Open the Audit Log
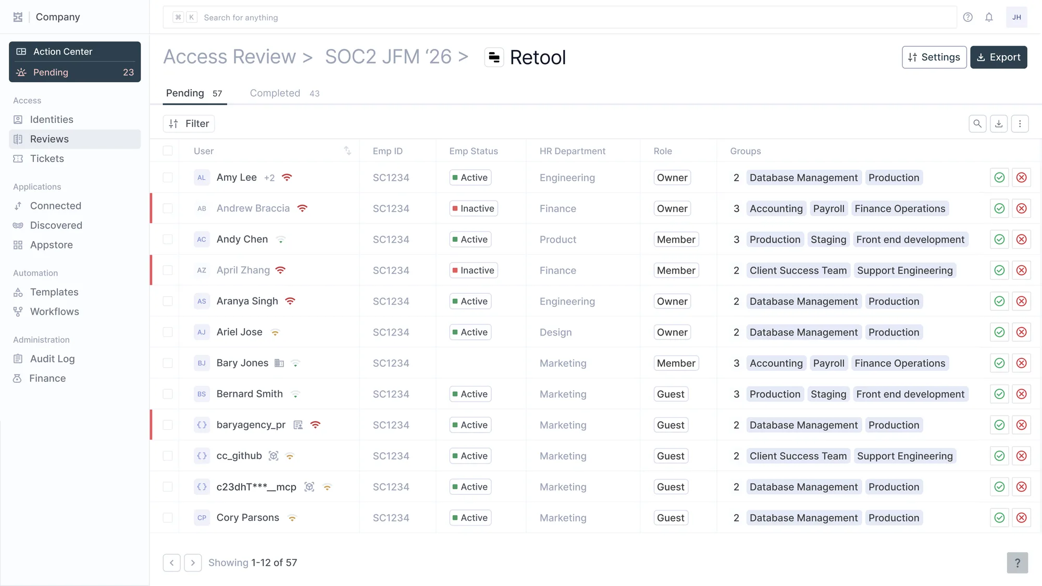Image resolution: width=1042 pixels, height=586 pixels. [x=75, y=359]
